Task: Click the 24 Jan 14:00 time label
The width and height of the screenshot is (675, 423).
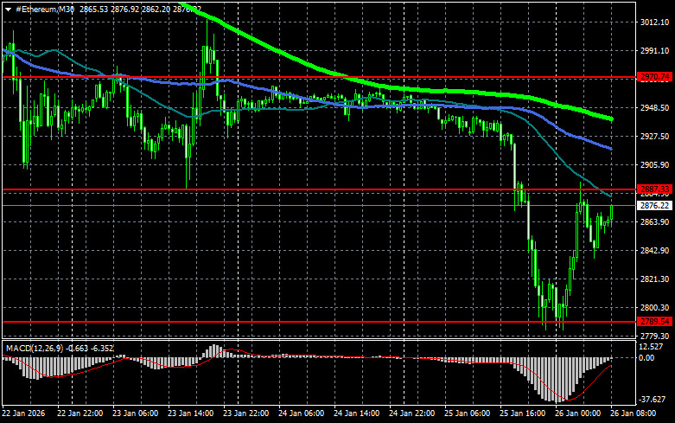Action: coord(357,413)
